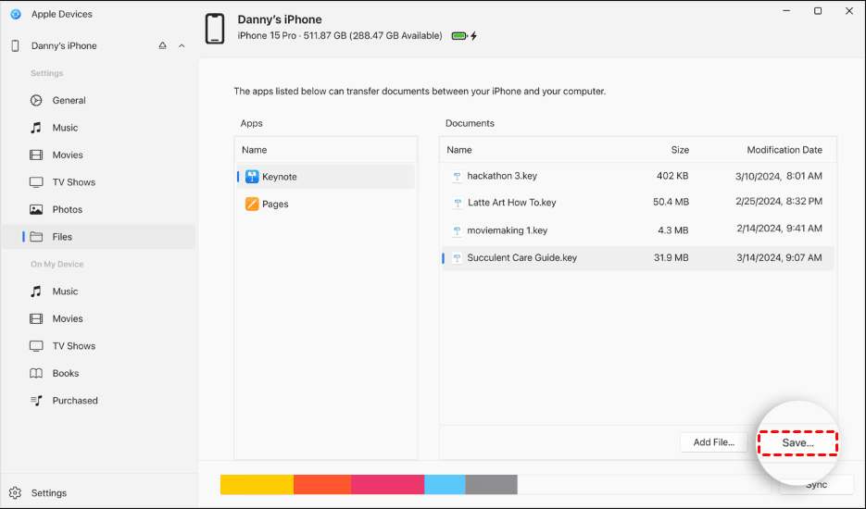Open Music under On My Device
The width and height of the screenshot is (866, 509).
click(x=98, y=292)
